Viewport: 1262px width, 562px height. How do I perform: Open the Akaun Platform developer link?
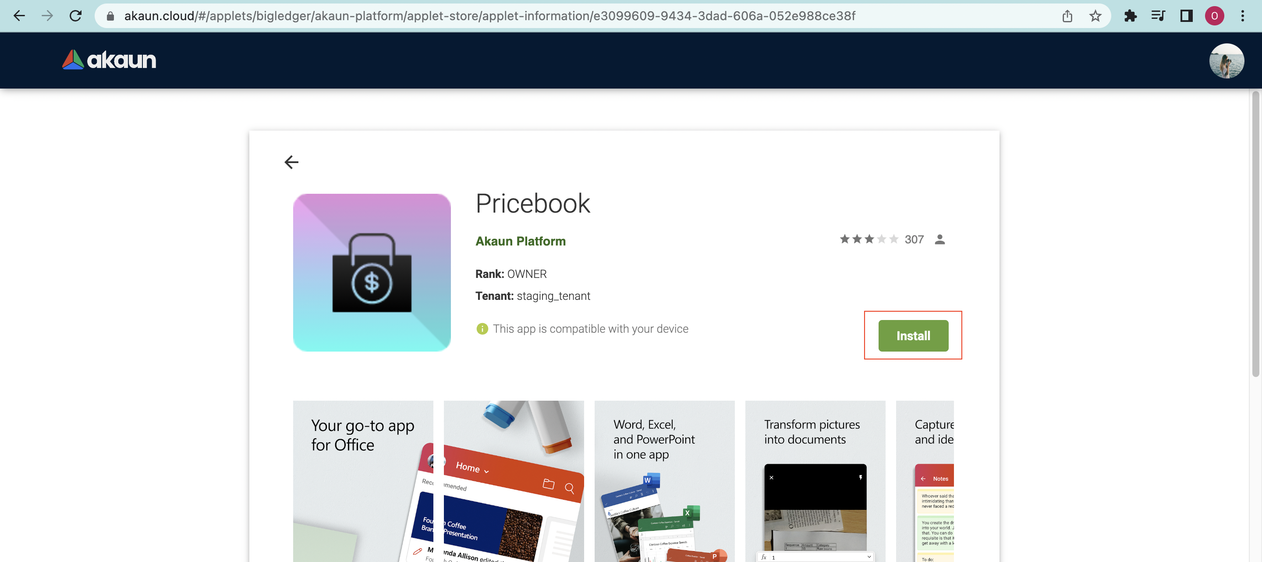click(520, 241)
